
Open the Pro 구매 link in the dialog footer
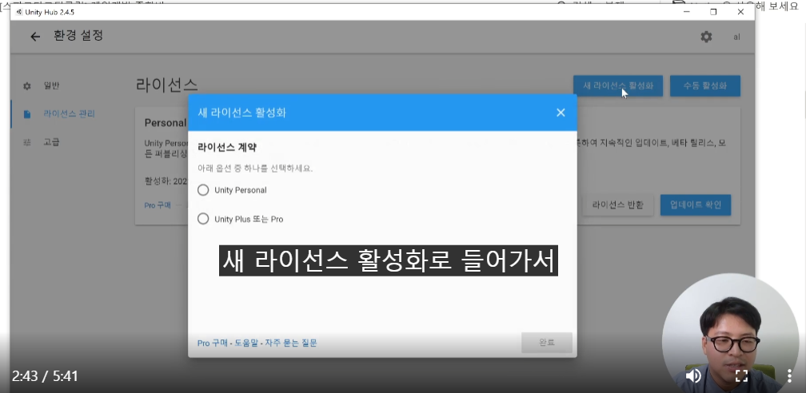[213, 343]
